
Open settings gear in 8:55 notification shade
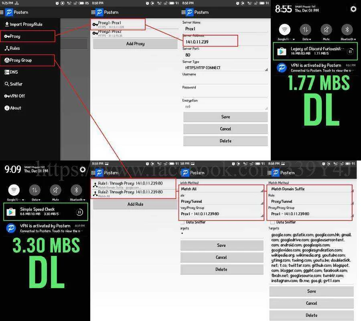pyautogui.click(x=353, y=9)
